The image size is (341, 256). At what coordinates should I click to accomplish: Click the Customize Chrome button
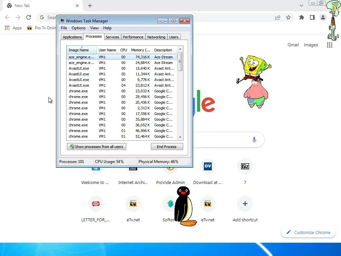pyautogui.click(x=308, y=232)
